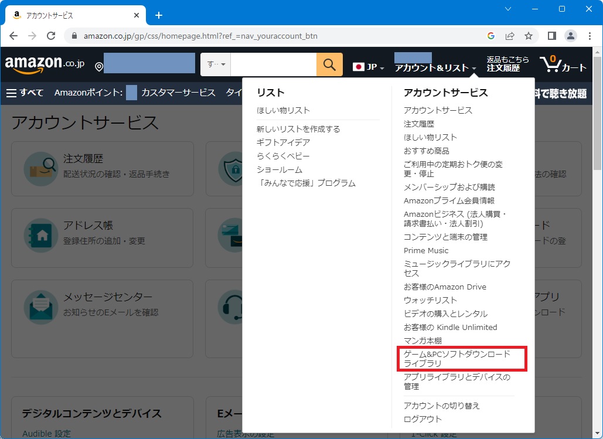The width and height of the screenshot is (603, 439).
Task: Open the cart icon
Action: pos(563,64)
